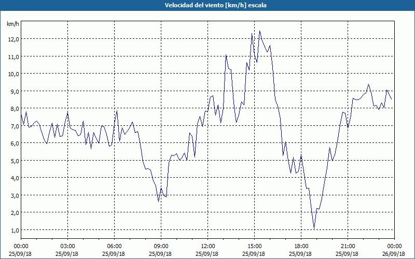This screenshot has height=259, width=415.
Task: Select the '3,0' y-axis value
Action: point(15,195)
